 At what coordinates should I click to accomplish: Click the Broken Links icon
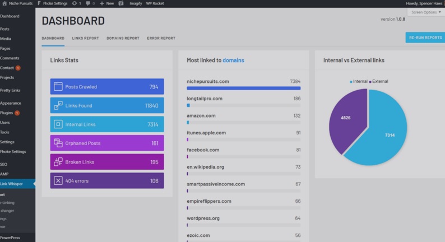[x=58, y=162]
